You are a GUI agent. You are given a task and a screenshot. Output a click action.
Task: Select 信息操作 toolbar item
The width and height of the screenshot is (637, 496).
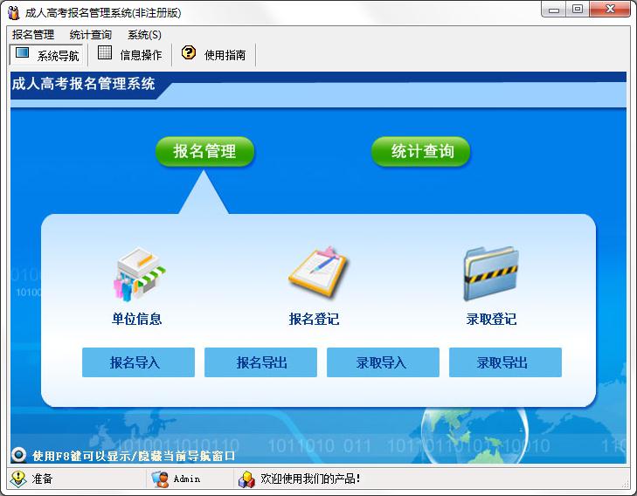click(130, 55)
